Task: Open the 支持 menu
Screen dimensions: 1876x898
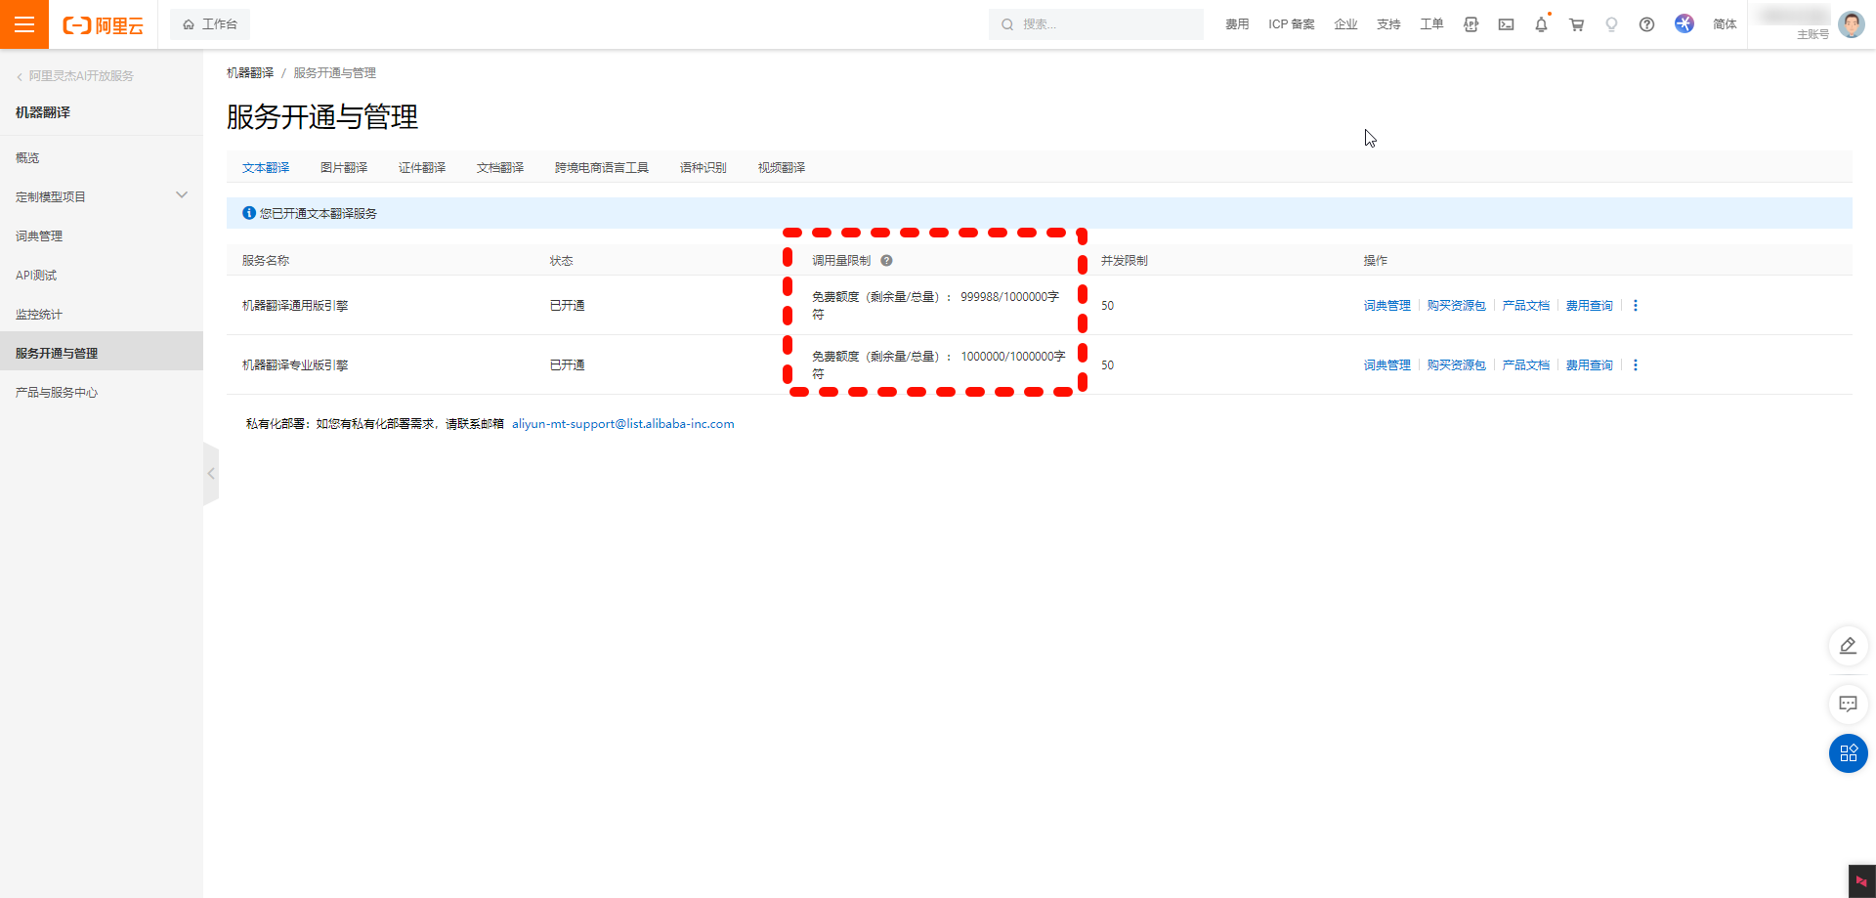Action: (1388, 24)
